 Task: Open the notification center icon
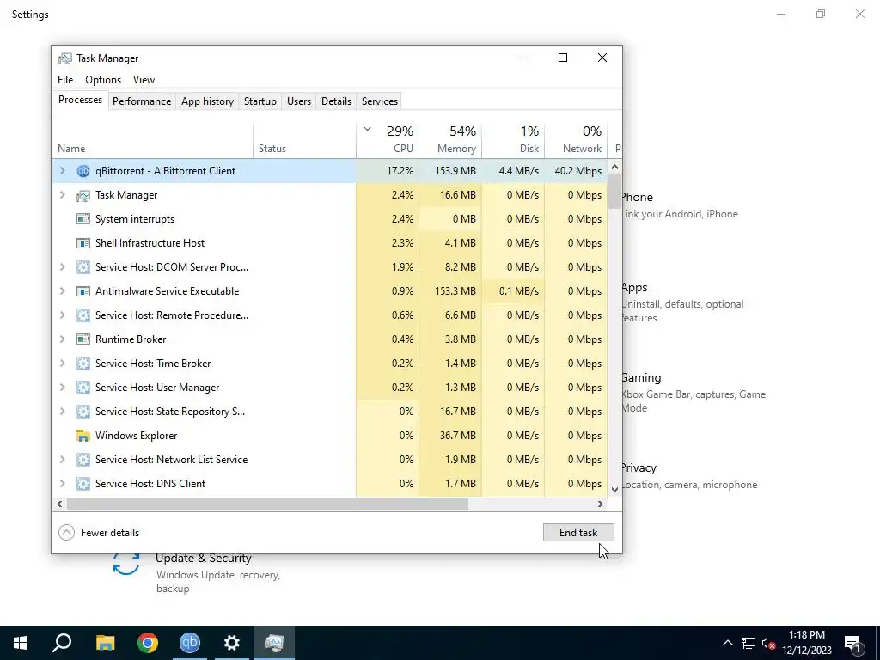coord(852,644)
